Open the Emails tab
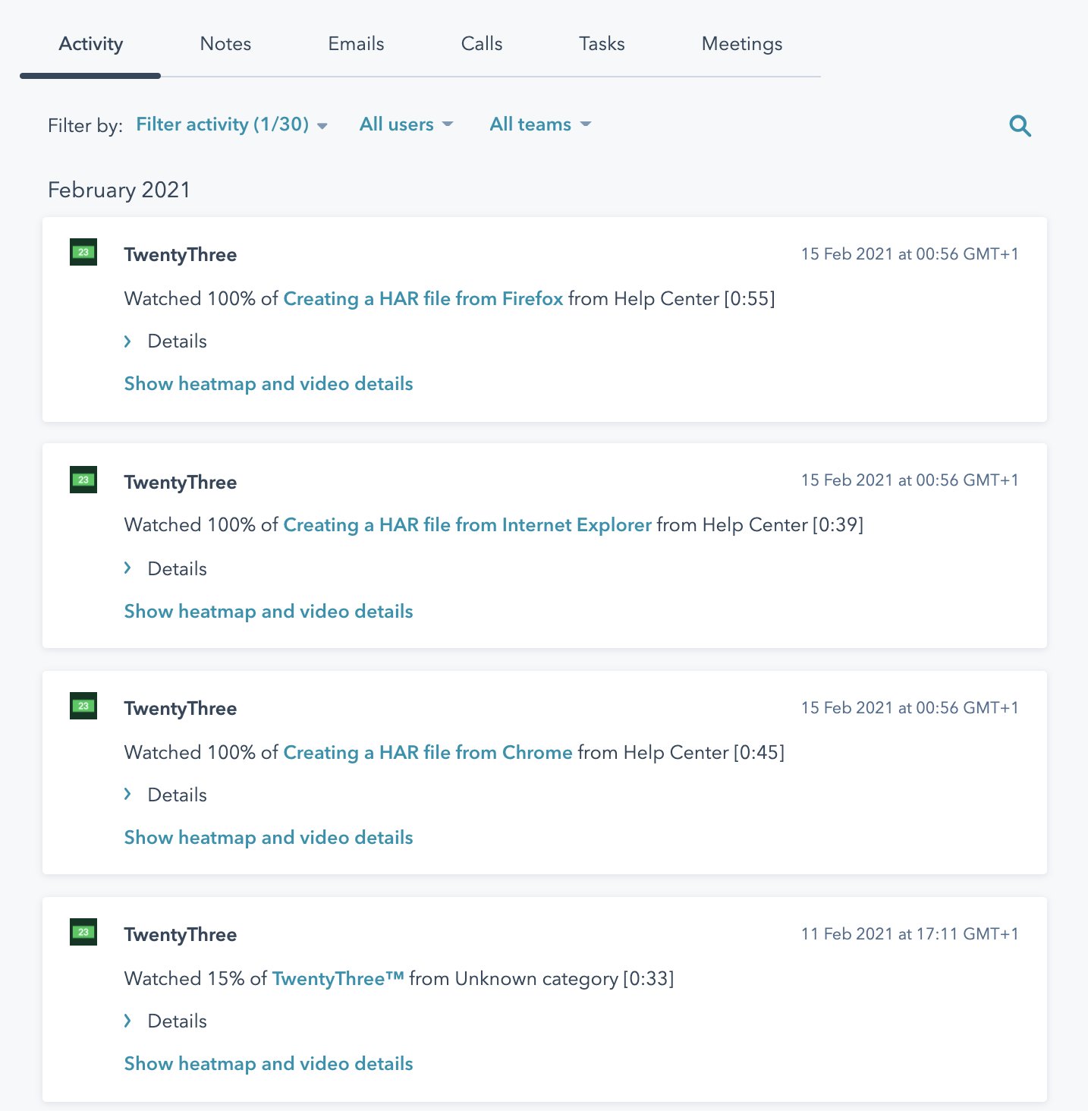 click(356, 44)
